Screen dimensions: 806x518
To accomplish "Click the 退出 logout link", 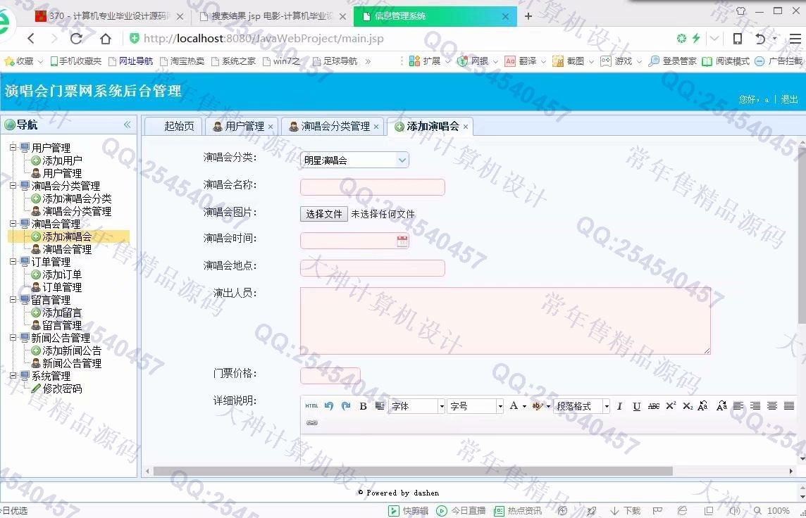I will pyautogui.click(x=789, y=99).
